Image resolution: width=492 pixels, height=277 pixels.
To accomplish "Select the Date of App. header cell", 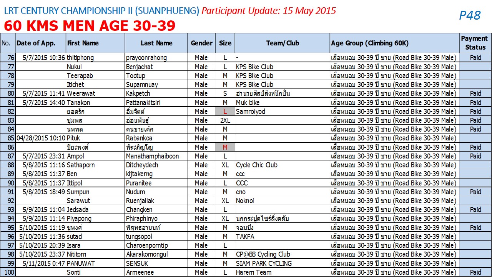I will (41, 43).
